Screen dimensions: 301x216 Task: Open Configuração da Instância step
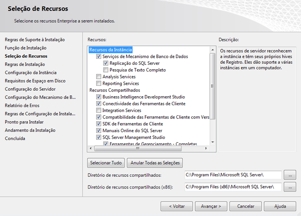tap(31, 73)
